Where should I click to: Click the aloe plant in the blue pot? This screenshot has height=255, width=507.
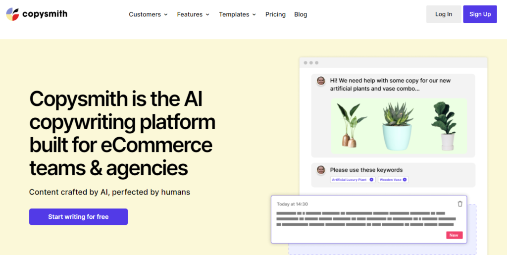398,127
